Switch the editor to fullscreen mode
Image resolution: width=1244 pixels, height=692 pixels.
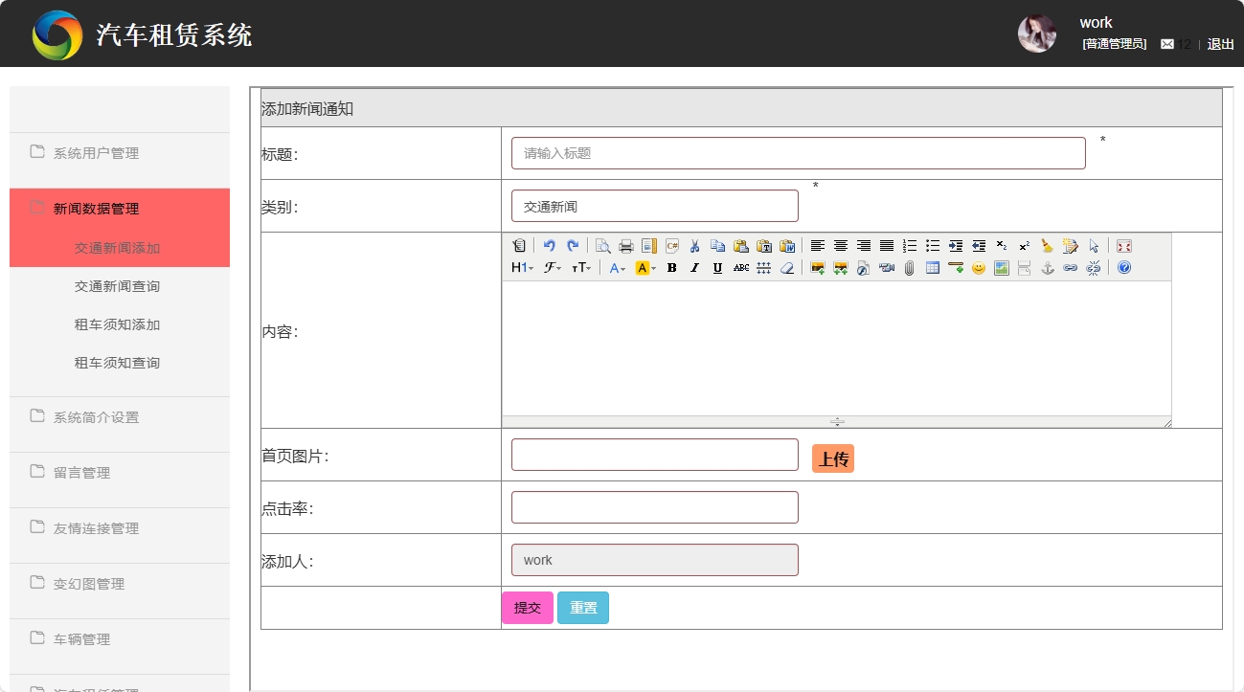pos(1123,246)
